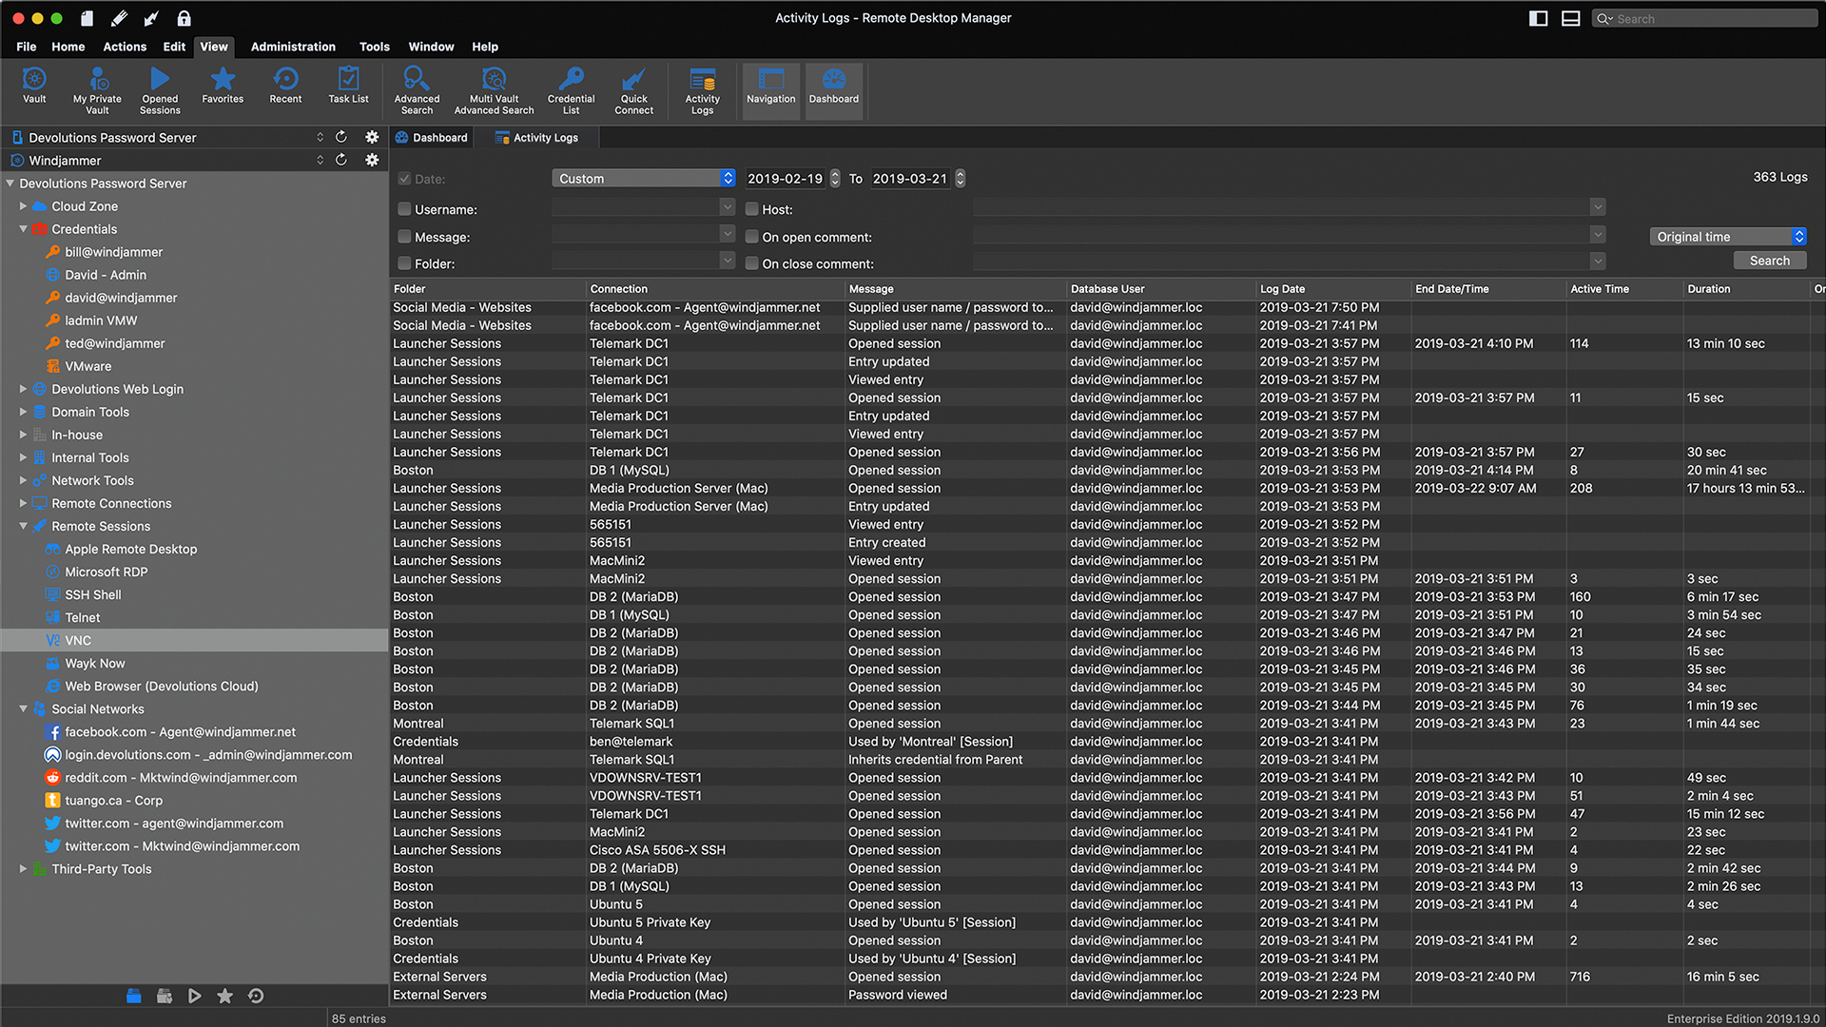Check the Host filter checkbox
This screenshot has height=1027, width=1826.
[x=751, y=209]
